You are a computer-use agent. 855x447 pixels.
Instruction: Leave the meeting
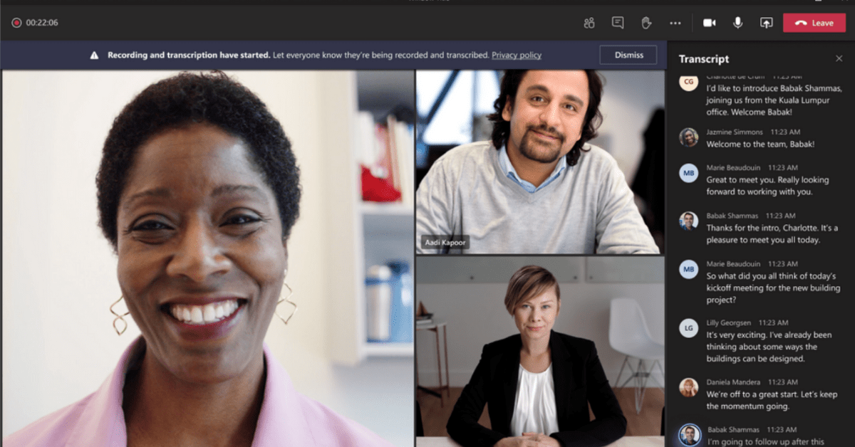814,22
